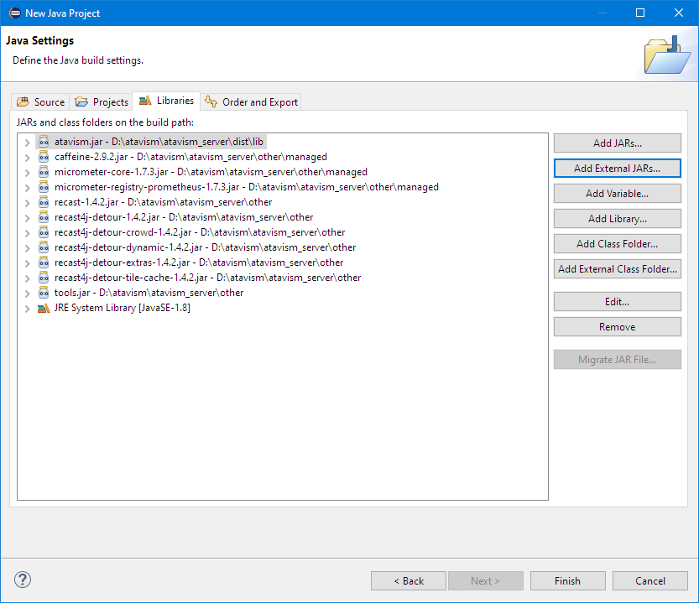Screen dimensions: 699x603
Task: Click the recast-1.4.2.jar file icon
Action: (x=44, y=202)
